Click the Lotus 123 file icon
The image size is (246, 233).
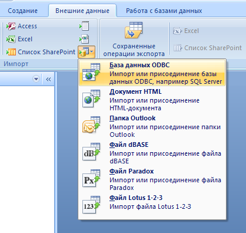[91, 205]
